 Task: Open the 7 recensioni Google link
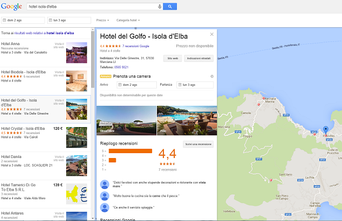point(136,46)
